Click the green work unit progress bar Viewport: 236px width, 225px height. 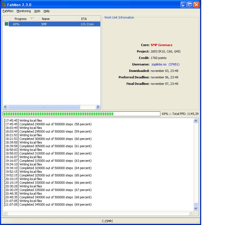pos(81,114)
